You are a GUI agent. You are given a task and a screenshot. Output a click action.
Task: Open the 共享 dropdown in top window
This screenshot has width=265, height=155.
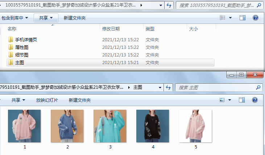(x=46, y=18)
